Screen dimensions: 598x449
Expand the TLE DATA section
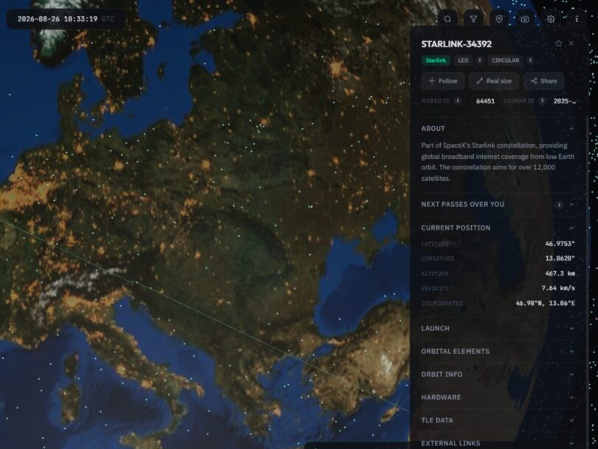(x=498, y=420)
